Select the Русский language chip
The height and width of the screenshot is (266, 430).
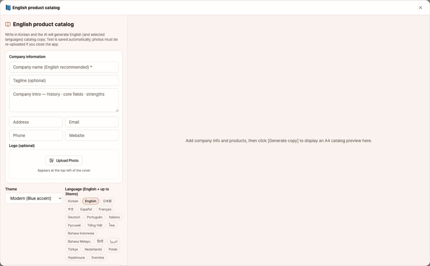click(x=74, y=225)
